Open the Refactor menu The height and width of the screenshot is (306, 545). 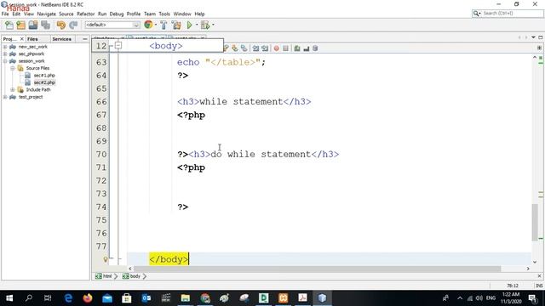pos(85,14)
